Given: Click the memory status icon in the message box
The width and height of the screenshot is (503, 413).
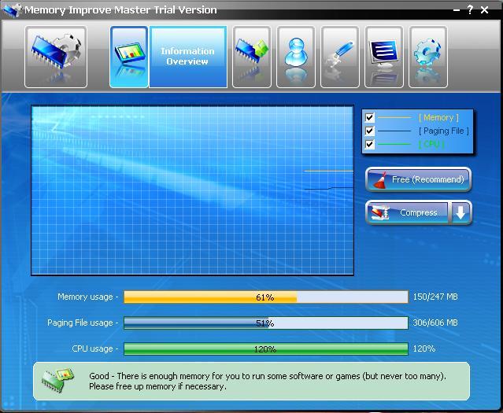Looking at the screenshot, I should 57,380.
